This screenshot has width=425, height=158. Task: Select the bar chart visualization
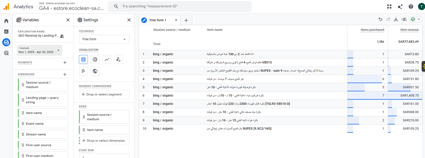(83, 71)
